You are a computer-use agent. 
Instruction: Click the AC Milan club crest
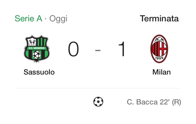(x=159, y=49)
